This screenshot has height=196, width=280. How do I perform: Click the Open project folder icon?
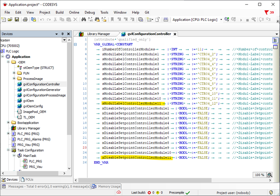pyautogui.click(x=10, y=19)
